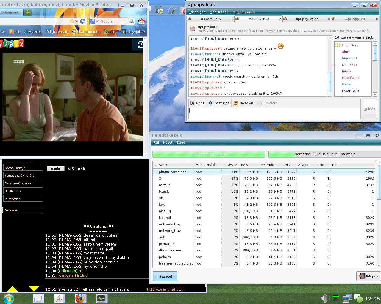Click the volume speaker tray icon

324,298
